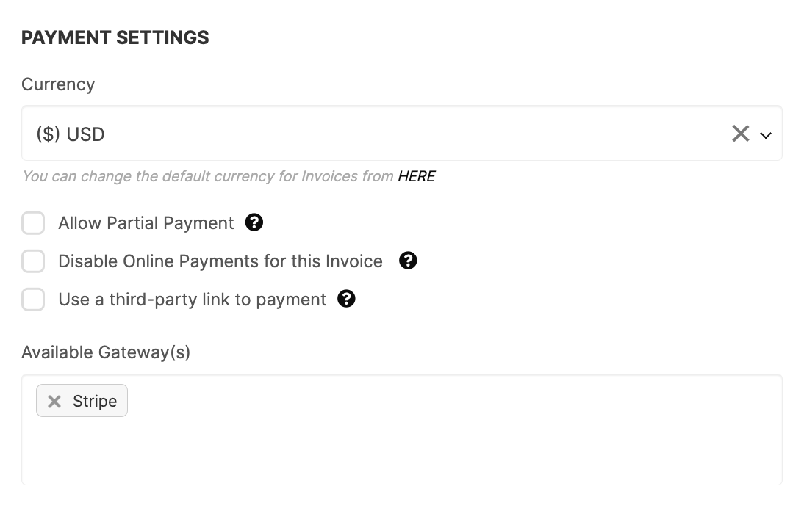The image size is (804, 511).
Task: Follow the HERE link for default currency
Action: pos(417,176)
